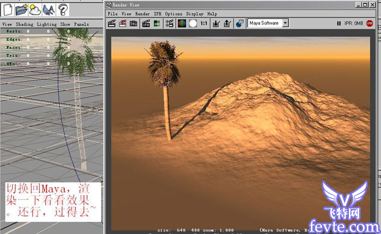The width and height of the screenshot is (381, 234).
Task: Open viewport panel View menu
Action: 7,24
